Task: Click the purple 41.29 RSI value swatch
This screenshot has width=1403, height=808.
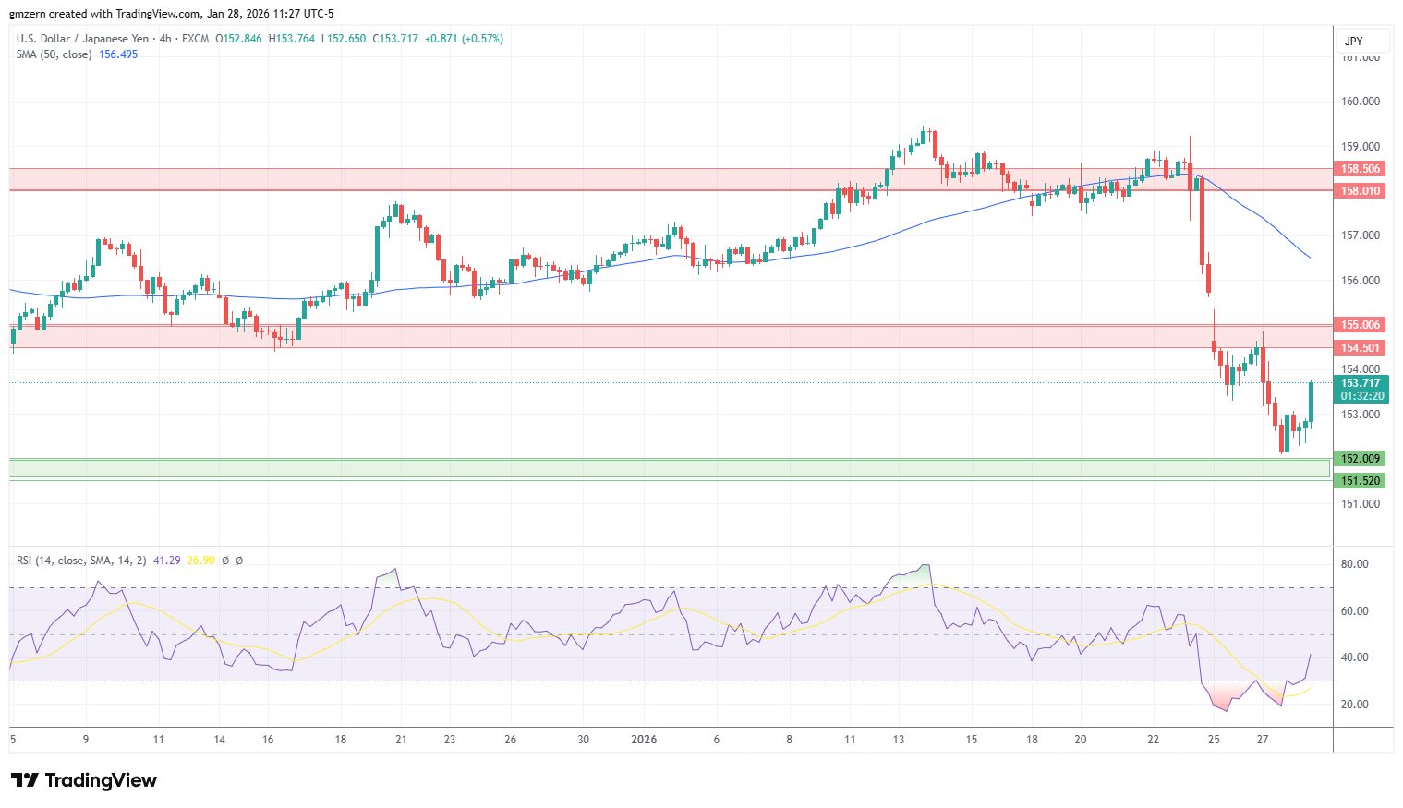Action: (166, 560)
